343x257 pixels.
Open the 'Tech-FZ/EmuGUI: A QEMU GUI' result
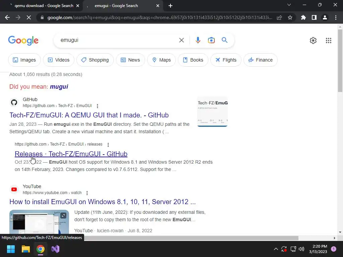[89, 115]
